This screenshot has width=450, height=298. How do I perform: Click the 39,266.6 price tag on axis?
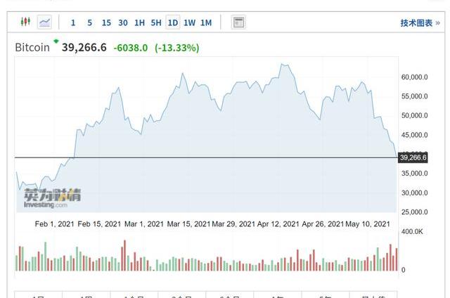[x=413, y=157]
